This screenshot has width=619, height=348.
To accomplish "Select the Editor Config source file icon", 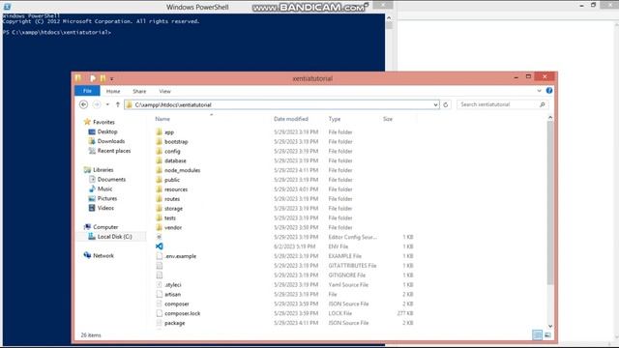I will tap(159, 237).
